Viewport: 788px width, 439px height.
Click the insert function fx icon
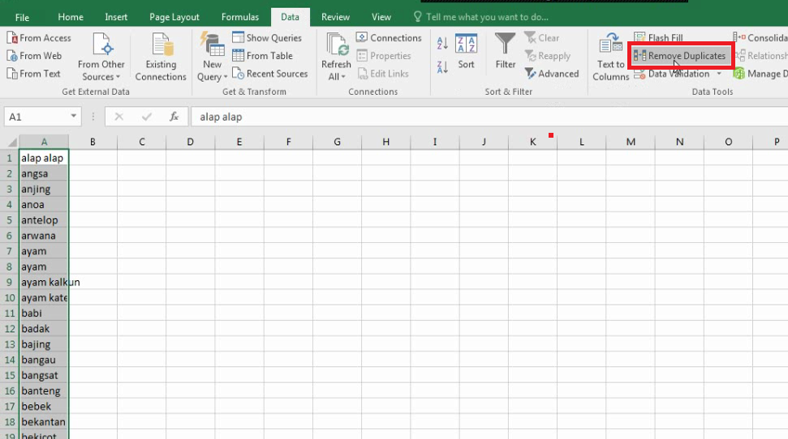[x=174, y=117]
